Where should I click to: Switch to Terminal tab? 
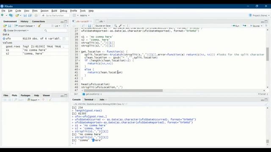click(88, 100)
